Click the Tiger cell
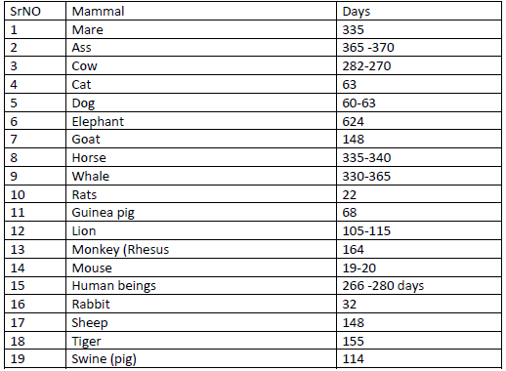506x371 pixels. [201, 341]
